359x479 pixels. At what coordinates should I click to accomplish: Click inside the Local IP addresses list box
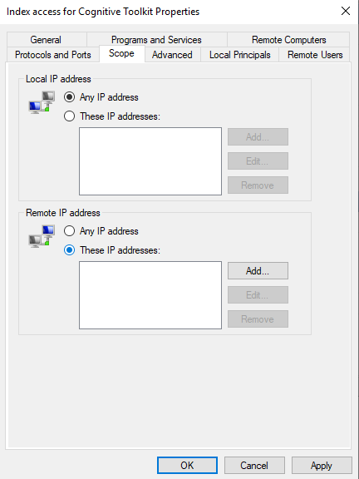(x=150, y=161)
